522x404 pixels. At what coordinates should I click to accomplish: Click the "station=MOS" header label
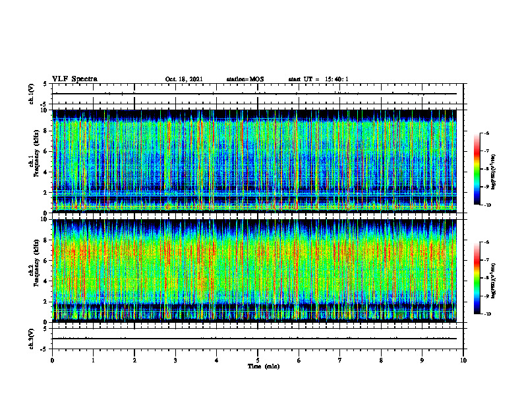pos(245,79)
